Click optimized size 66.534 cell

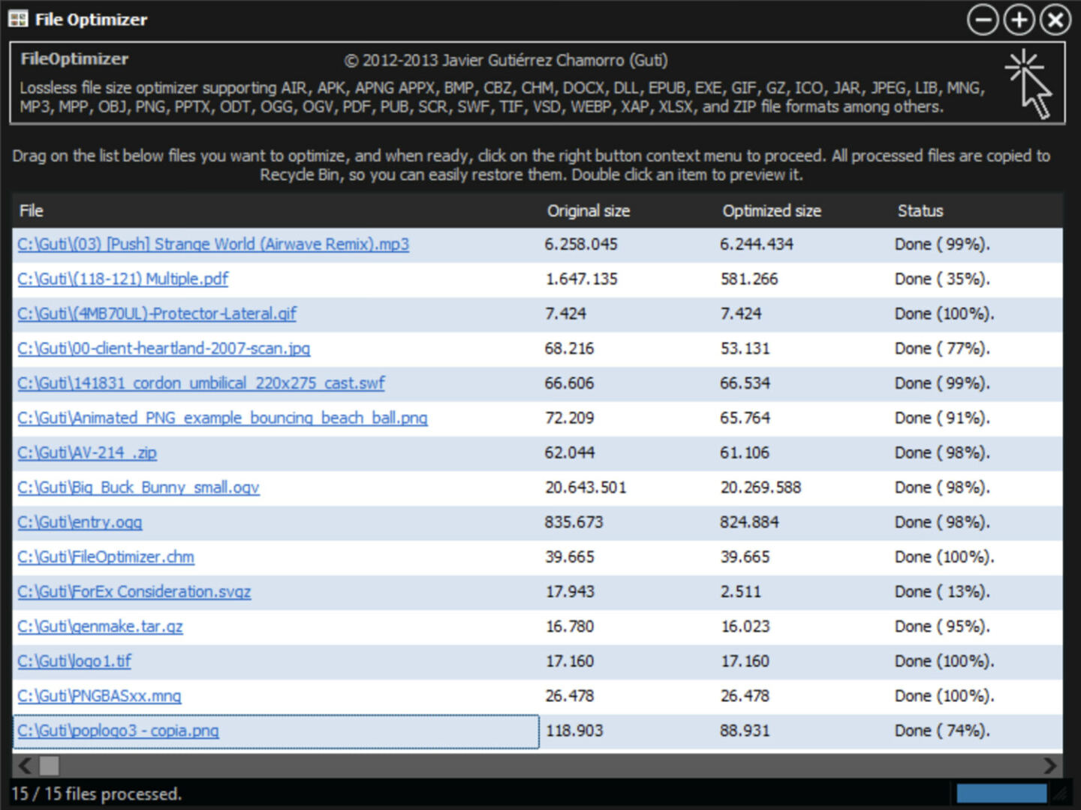(x=745, y=383)
